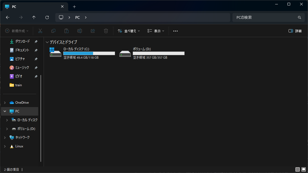
Task: Expand the OneDrive tree node
Action: pos(5,103)
